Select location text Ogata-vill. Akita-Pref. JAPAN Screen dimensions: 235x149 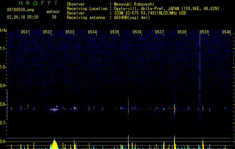point(147,9)
